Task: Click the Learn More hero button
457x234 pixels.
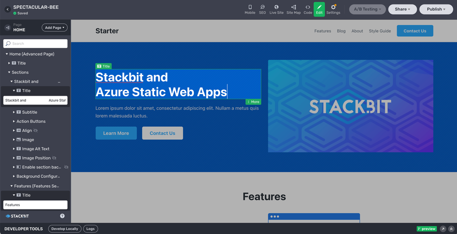Action: point(116,133)
